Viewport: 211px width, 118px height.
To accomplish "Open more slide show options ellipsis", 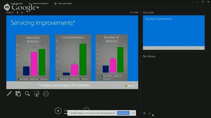I will (x=46, y=94).
